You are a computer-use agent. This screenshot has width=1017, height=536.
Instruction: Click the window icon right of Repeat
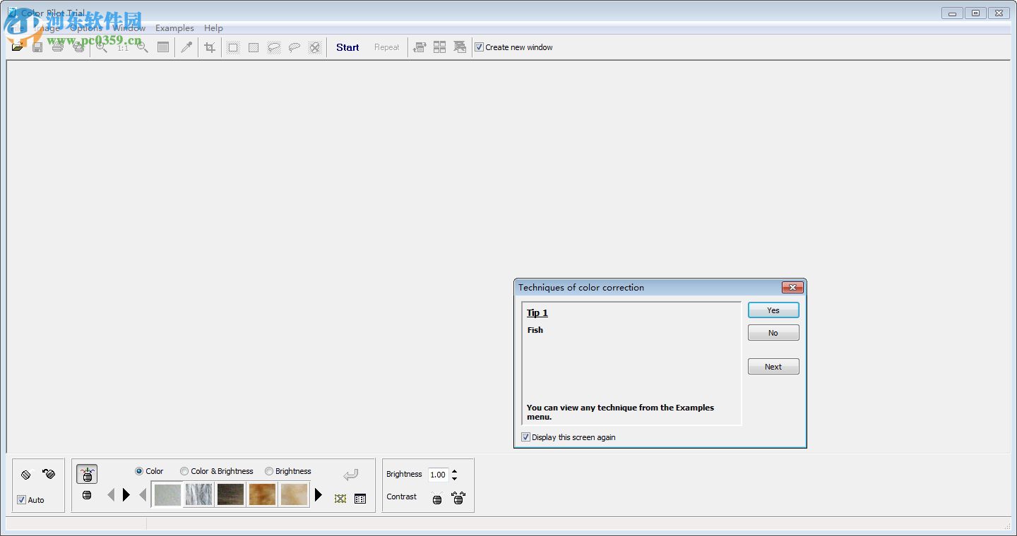click(x=420, y=47)
